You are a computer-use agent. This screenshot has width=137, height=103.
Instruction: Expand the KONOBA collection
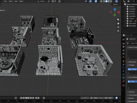125,11
